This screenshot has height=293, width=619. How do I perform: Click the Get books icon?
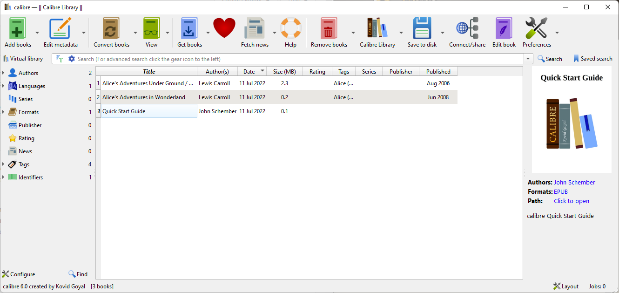(x=189, y=28)
